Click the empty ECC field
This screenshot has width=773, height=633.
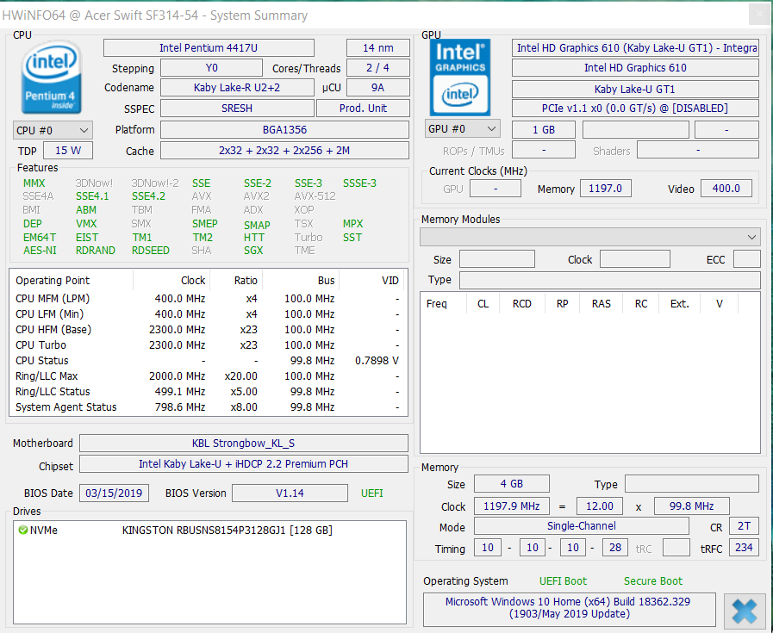(x=747, y=259)
